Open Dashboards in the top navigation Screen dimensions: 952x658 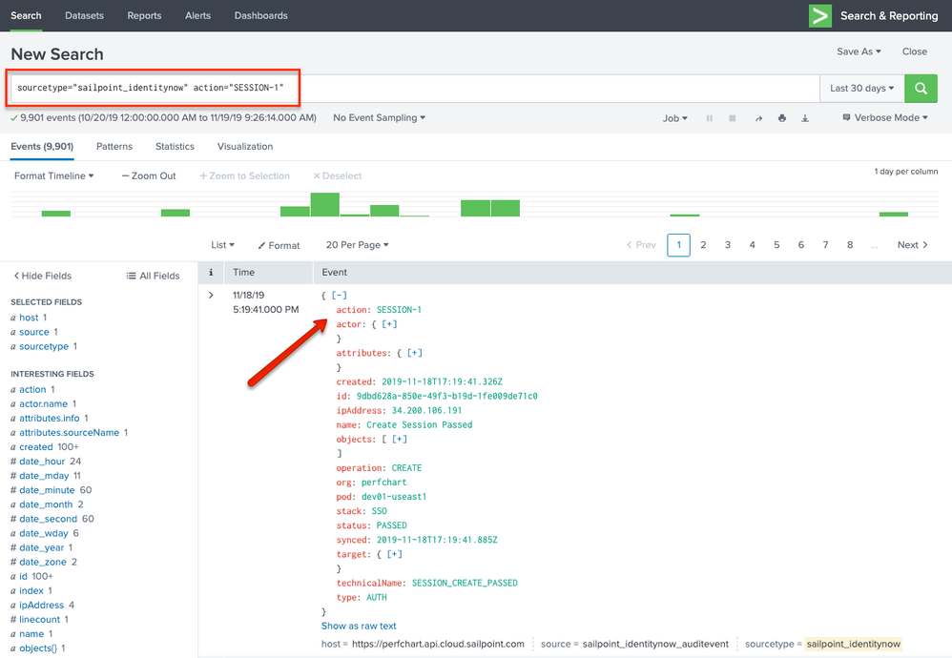click(x=260, y=15)
